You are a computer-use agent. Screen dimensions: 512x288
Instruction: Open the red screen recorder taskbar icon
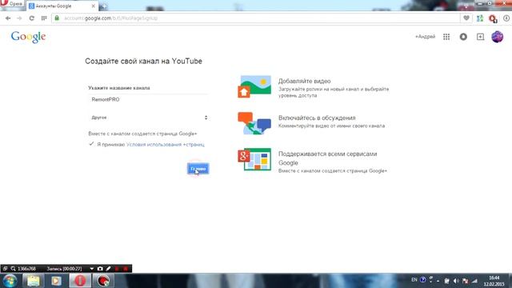coord(103,281)
